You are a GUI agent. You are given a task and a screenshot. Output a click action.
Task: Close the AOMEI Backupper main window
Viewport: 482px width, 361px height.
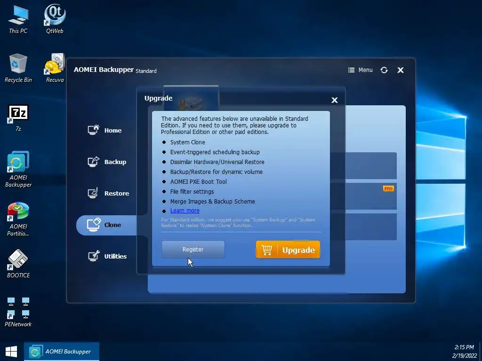pos(400,70)
